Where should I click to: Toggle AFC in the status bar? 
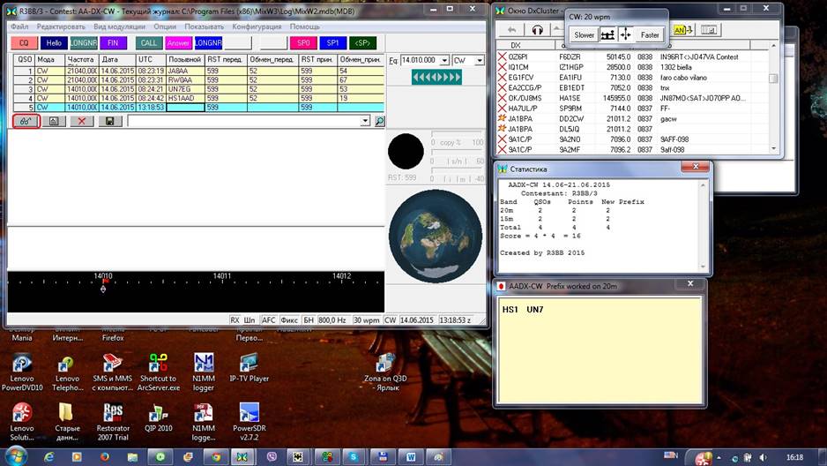271,320
